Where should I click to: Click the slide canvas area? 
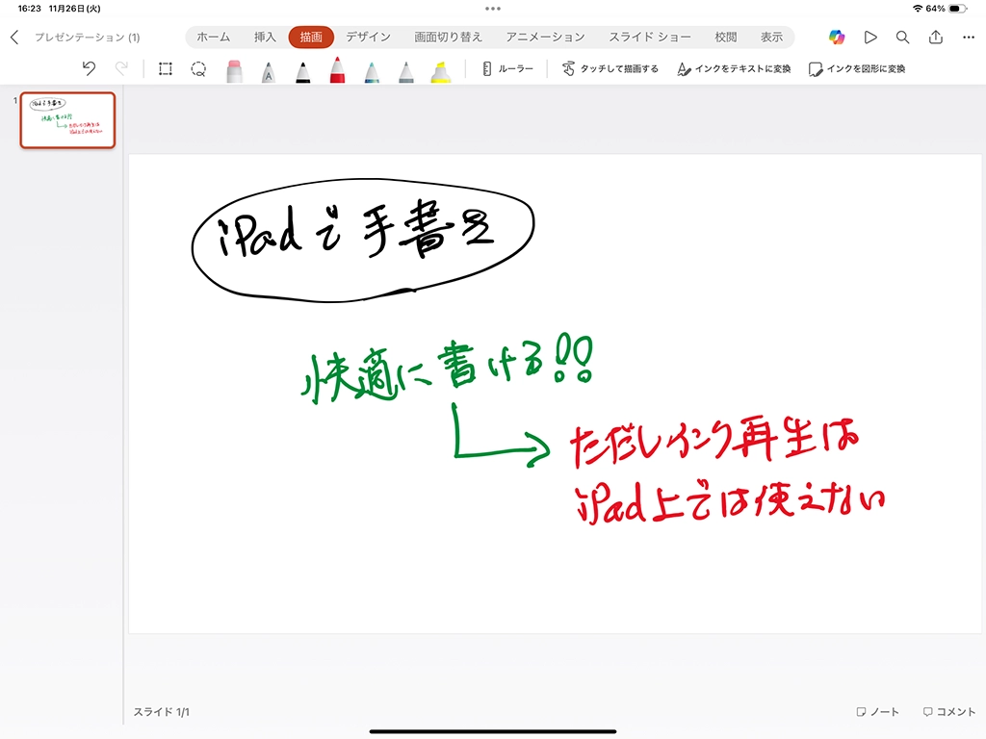[555, 394]
